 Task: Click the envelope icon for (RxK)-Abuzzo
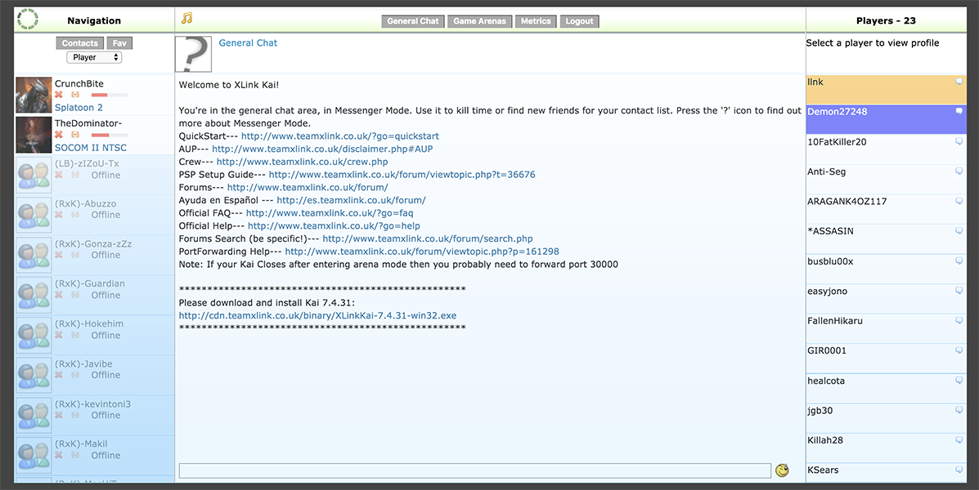(75, 215)
